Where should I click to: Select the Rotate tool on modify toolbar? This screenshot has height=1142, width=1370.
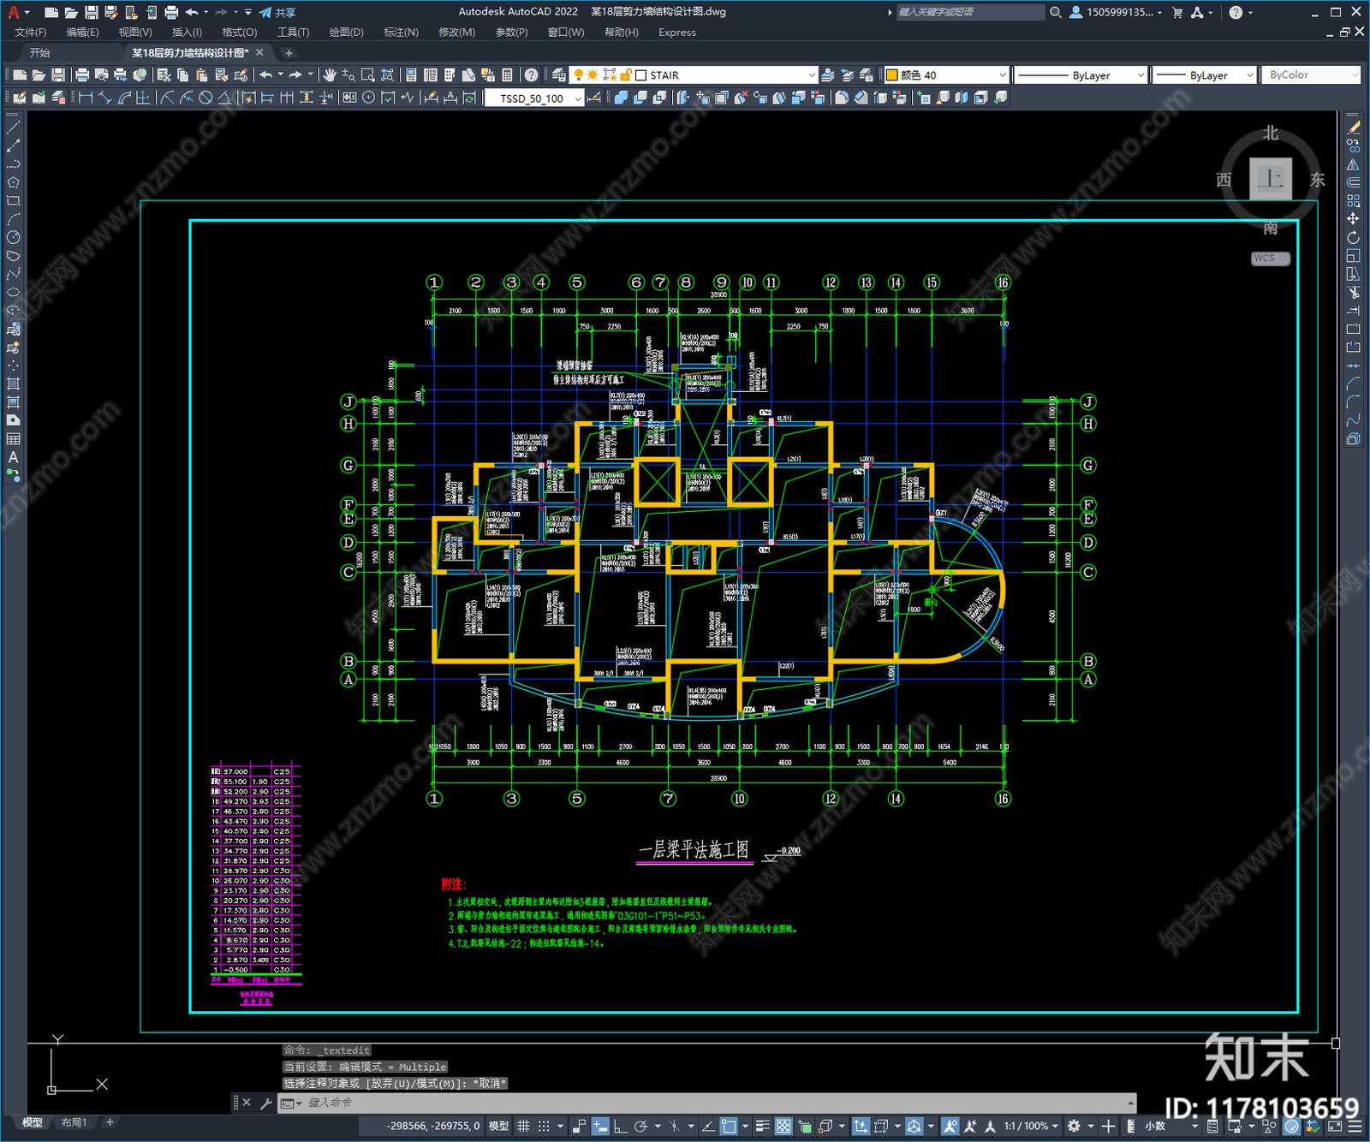coord(1353,237)
